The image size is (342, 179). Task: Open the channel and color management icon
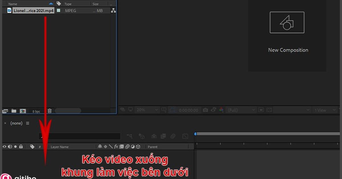[222, 110]
